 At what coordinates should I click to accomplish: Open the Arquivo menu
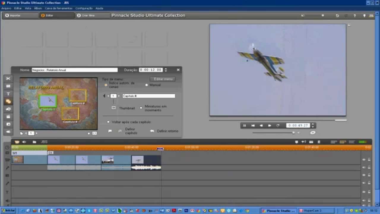(6, 8)
